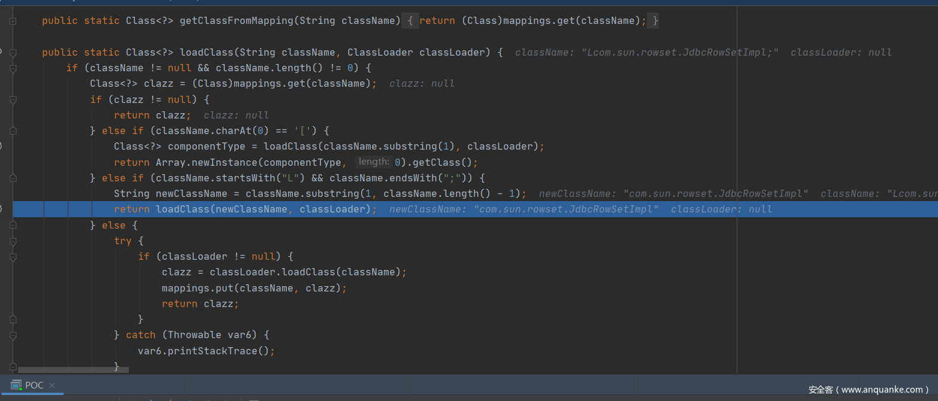The height and width of the screenshot is (401, 938).
Task: Click fold marker beside 'else if (className.charAt' line
Action: [13, 131]
